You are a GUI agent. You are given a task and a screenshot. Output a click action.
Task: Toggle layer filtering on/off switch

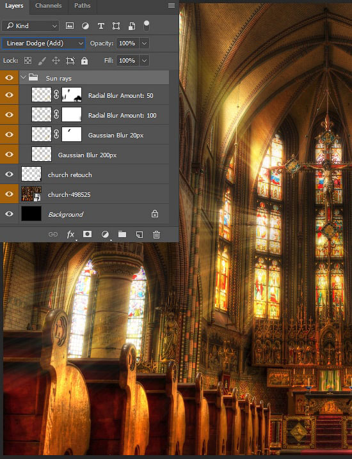tap(147, 26)
